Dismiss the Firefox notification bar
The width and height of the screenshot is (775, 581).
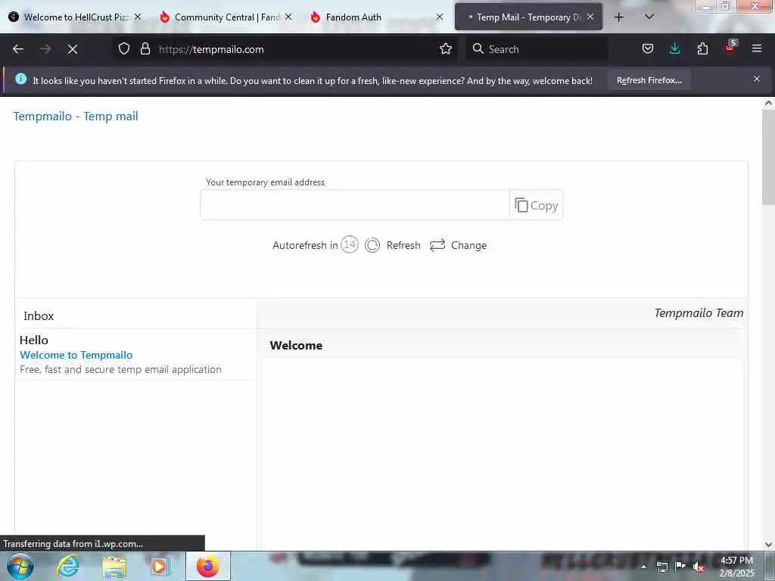(x=757, y=79)
